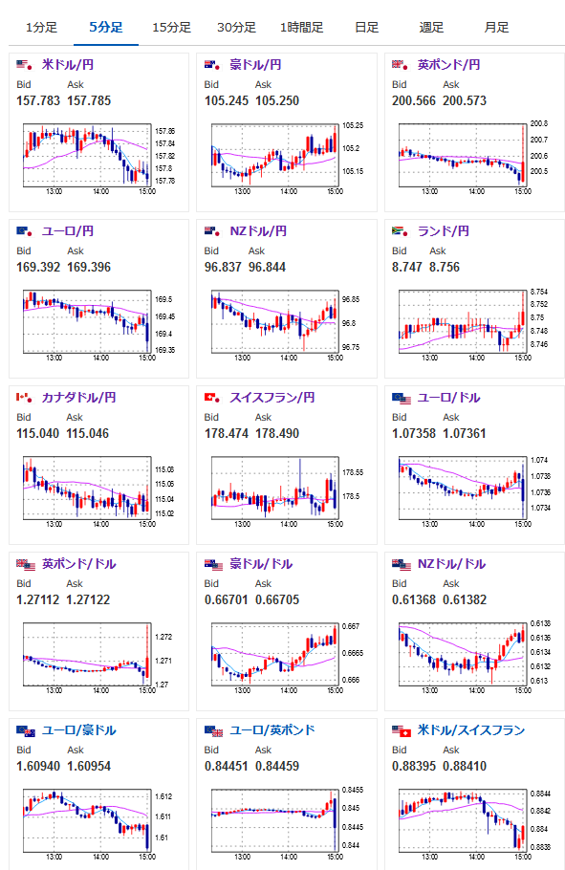This screenshot has height=870, width=565.
Task: Click the Australia/Japan flag icon for 豪ドル/円
Action: point(213,65)
